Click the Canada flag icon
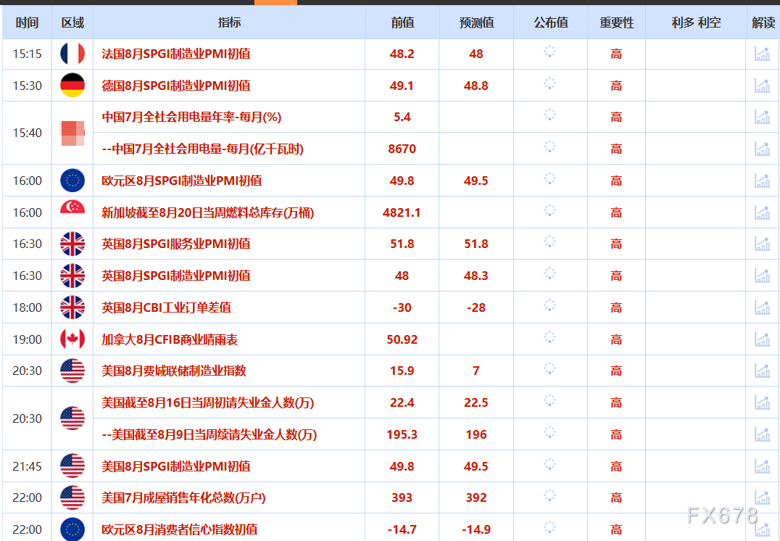 pyautogui.click(x=72, y=339)
